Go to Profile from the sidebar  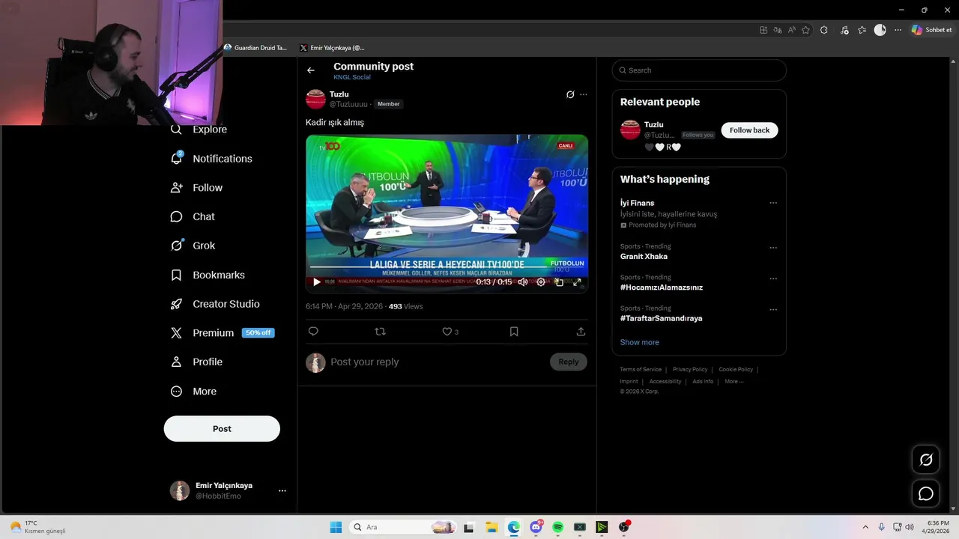pos(197,362)
